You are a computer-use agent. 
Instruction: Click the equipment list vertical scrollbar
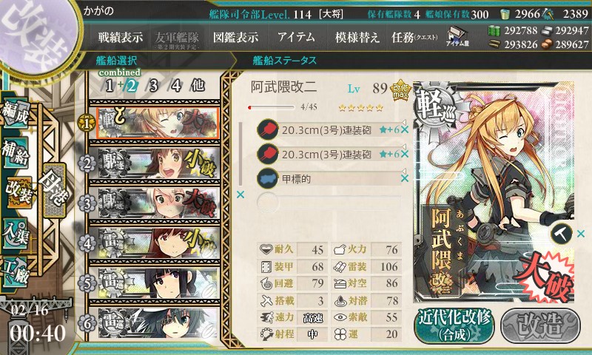(240, 154)
